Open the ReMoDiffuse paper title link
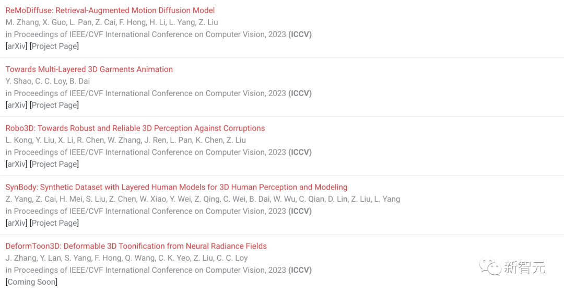 click(110, 10)
